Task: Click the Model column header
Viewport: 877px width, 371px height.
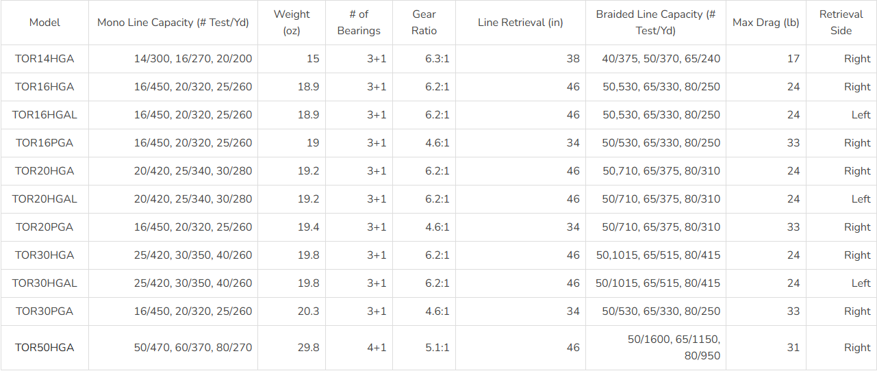Action: click(45, 23)
